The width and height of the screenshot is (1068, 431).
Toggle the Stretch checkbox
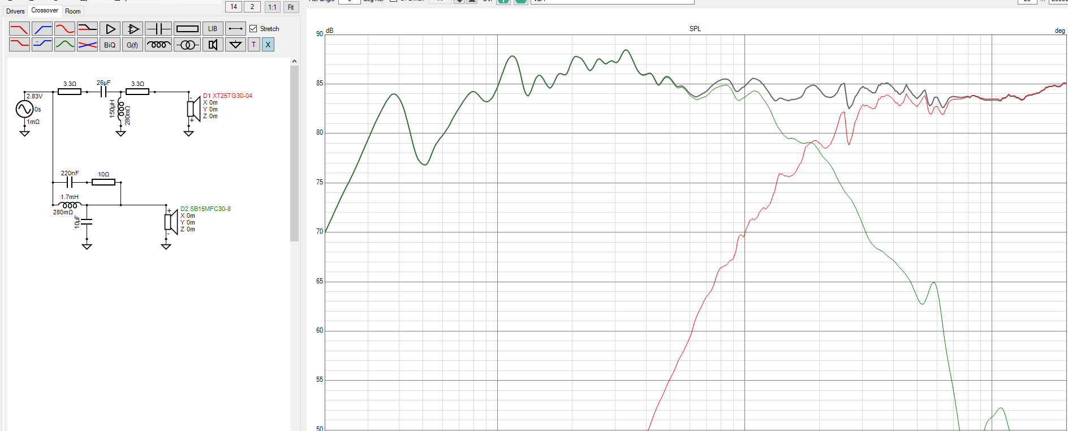click(253, 28)
